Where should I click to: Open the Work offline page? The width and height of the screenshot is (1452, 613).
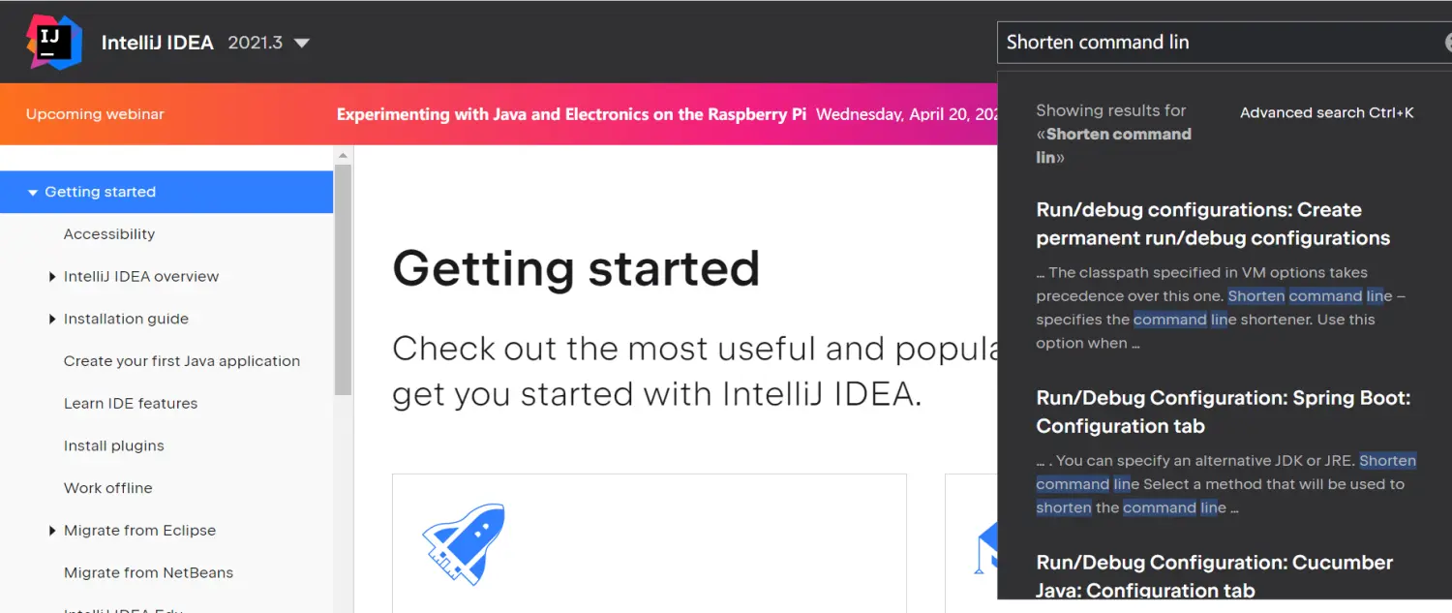(108, 488)
